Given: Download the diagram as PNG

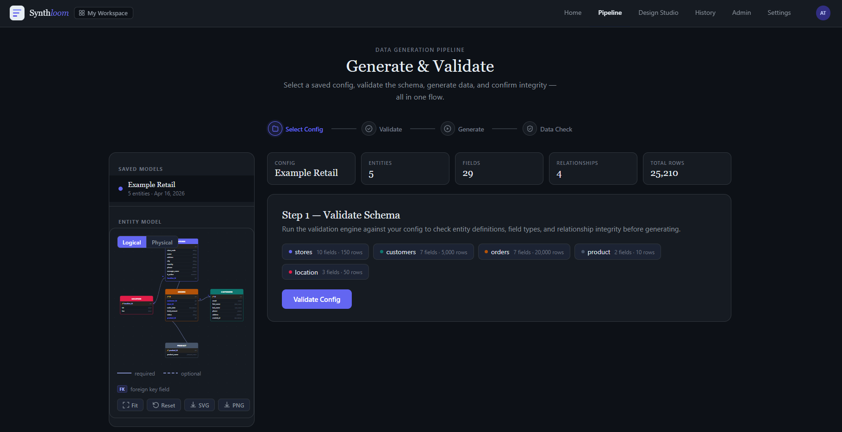Looking at the screenshot, I should click(234, 405).
